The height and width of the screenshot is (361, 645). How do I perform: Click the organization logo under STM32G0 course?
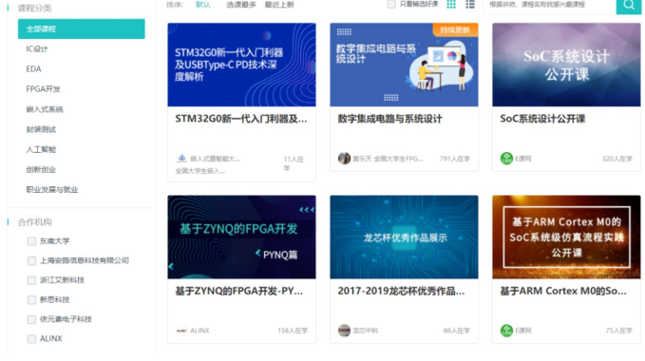coord(181,159)
